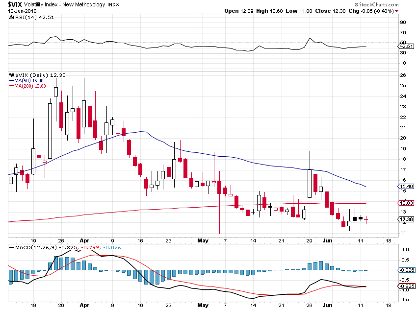
Task: Click the red 13.83 MA(200) axis tag
Action: point(406,203)
